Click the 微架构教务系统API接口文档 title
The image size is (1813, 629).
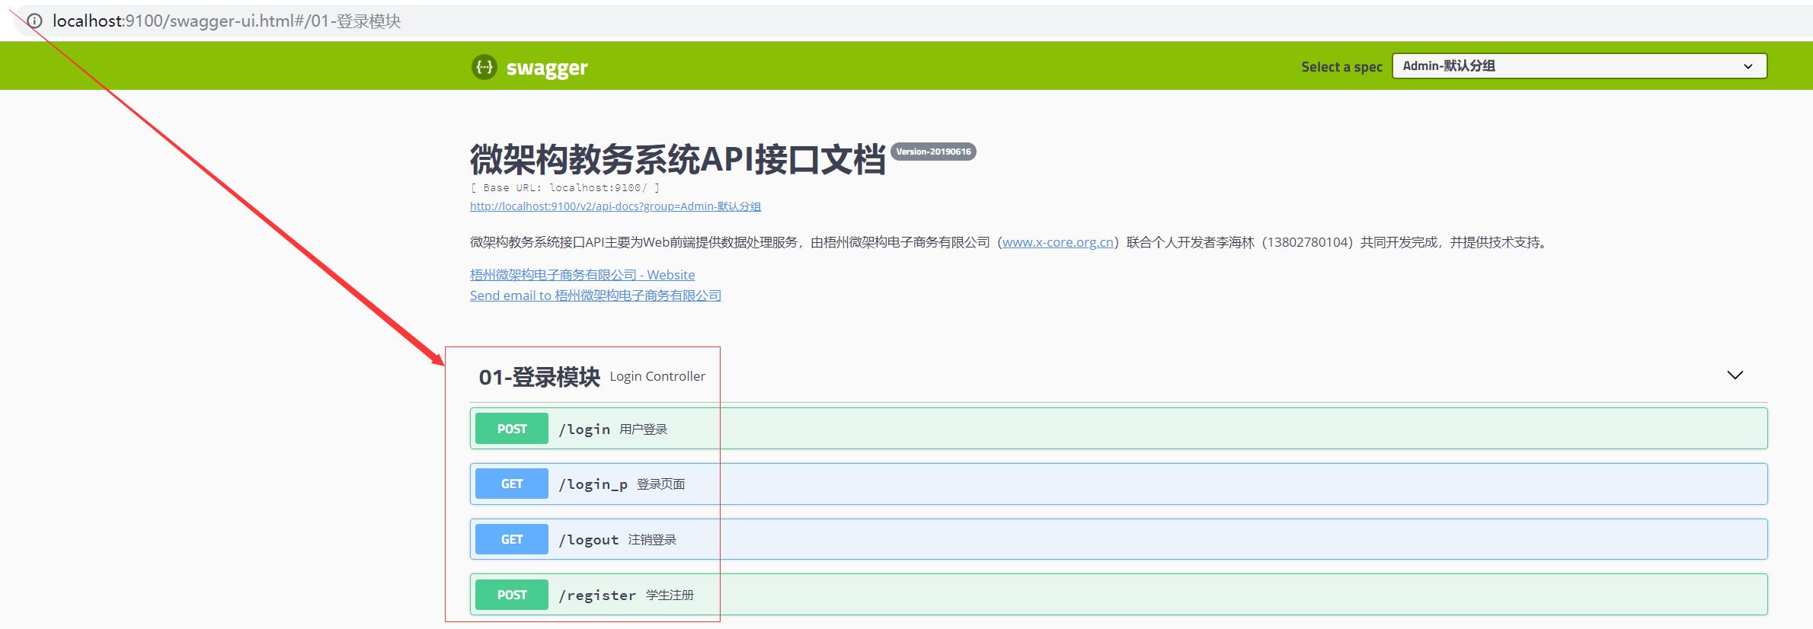678,159
